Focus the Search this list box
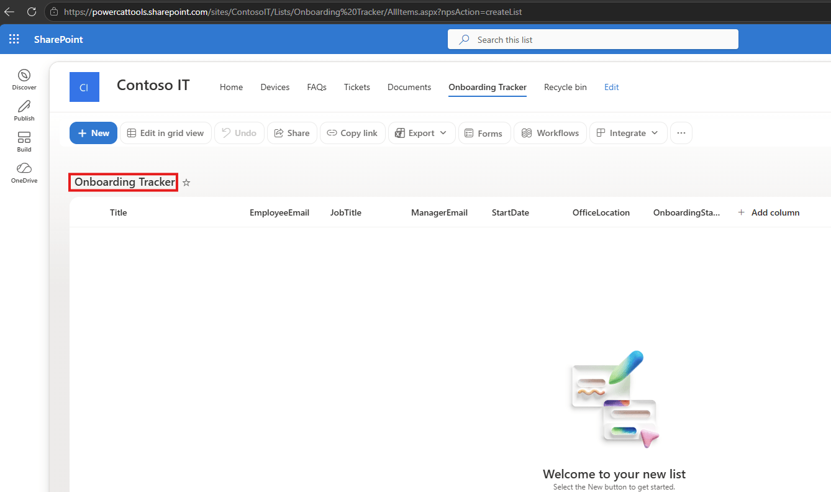831x492 pixels. [593, 39]
